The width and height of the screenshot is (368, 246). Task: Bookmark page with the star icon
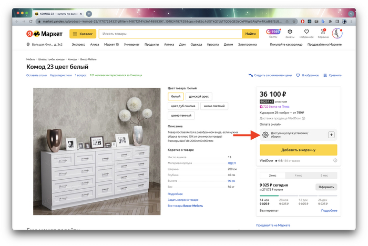294,22
